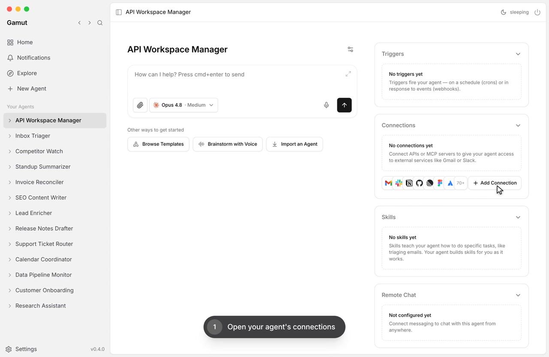Open agent settings sliders icon
The height and width of the screenshot is (357, 549).
[x=350, y=49]
